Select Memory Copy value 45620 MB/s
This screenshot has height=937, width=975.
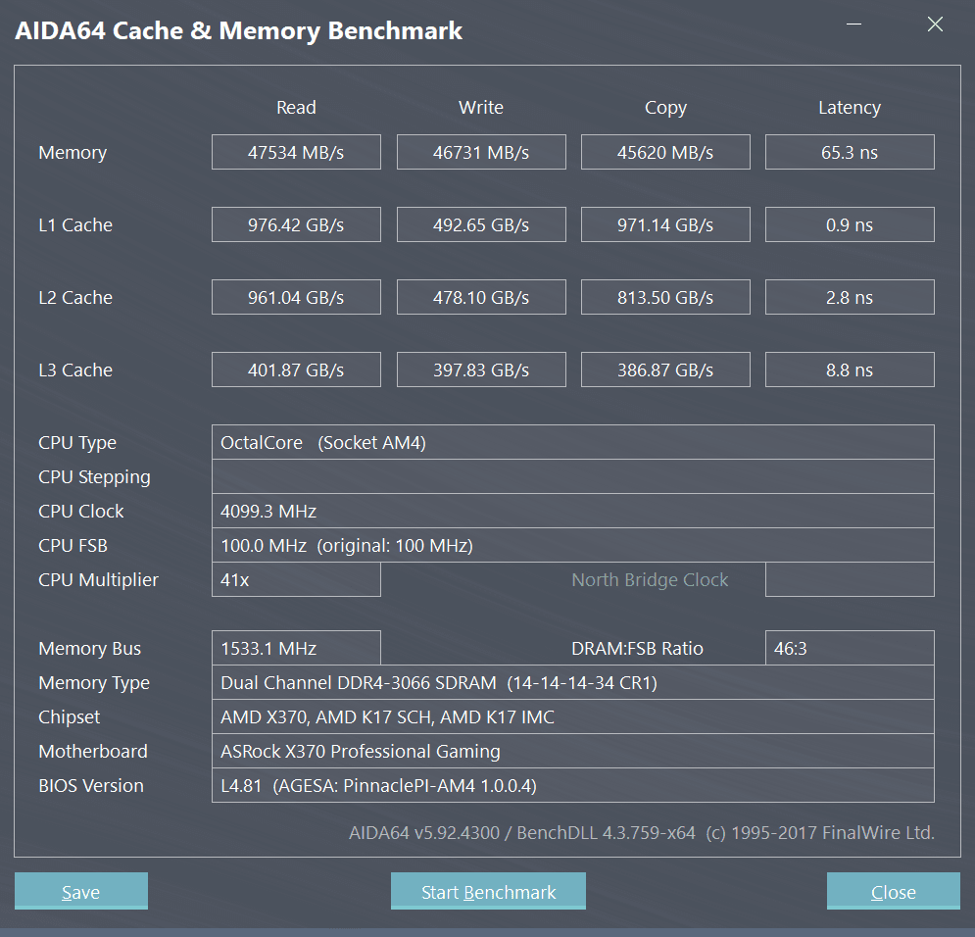(665, 152)
